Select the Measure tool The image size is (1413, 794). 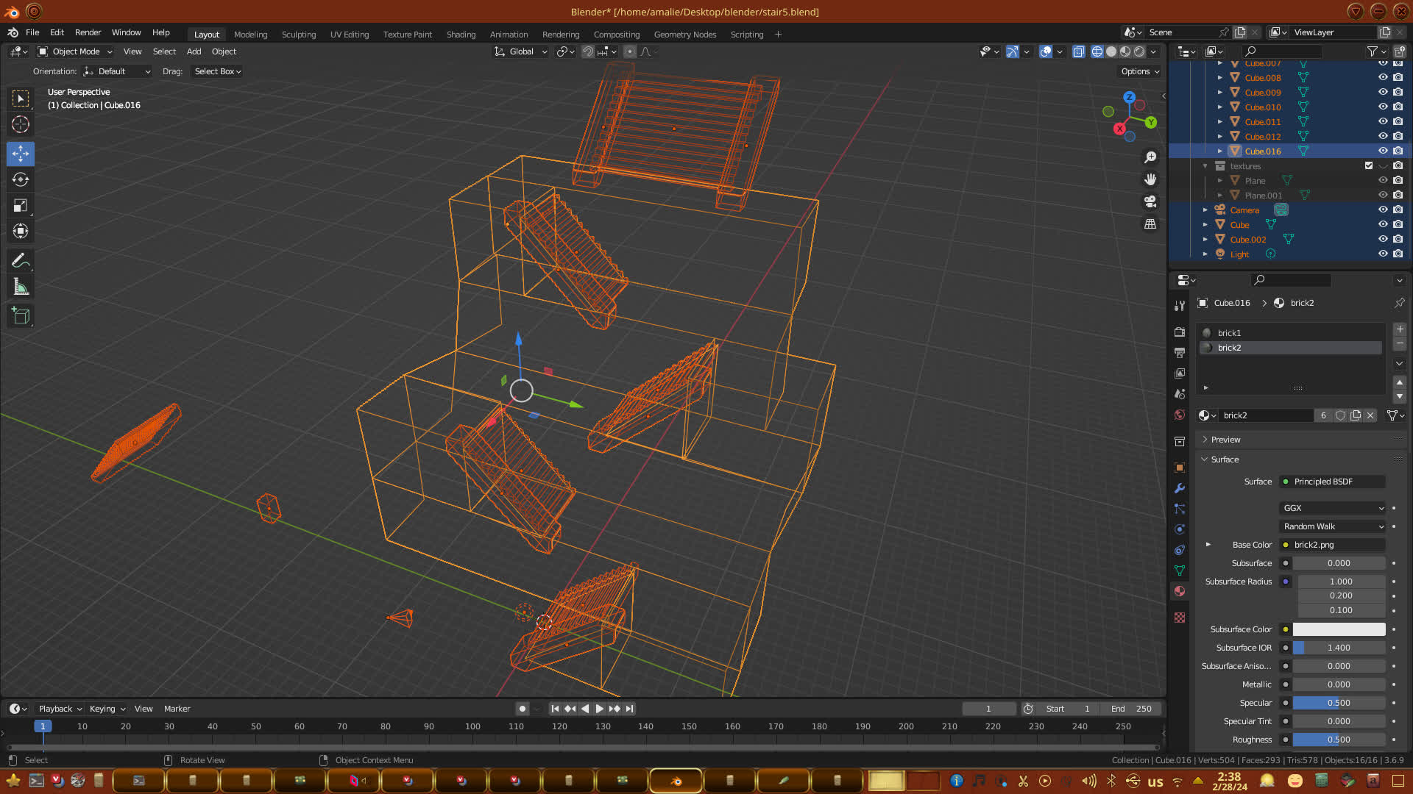coord(21,287)
